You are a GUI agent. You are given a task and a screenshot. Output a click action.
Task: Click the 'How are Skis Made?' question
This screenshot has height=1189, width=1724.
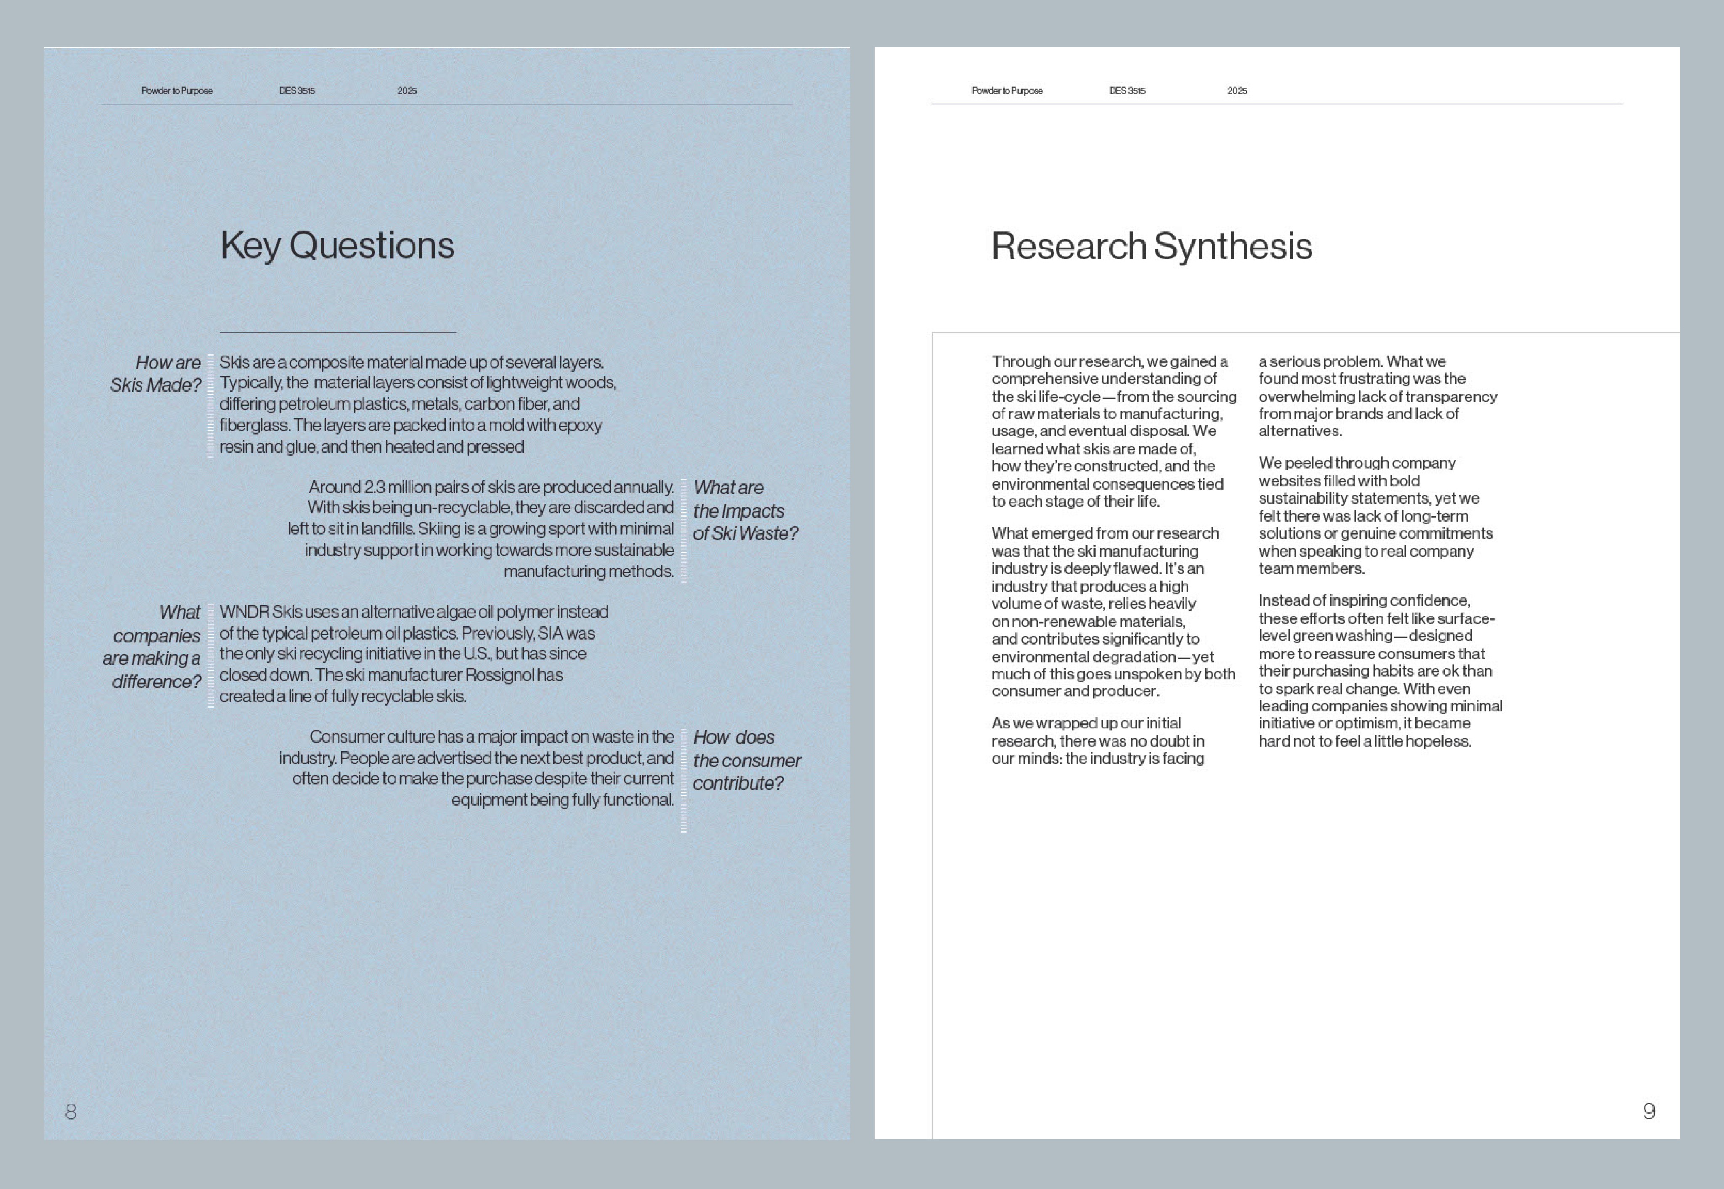tap(156, 374)
